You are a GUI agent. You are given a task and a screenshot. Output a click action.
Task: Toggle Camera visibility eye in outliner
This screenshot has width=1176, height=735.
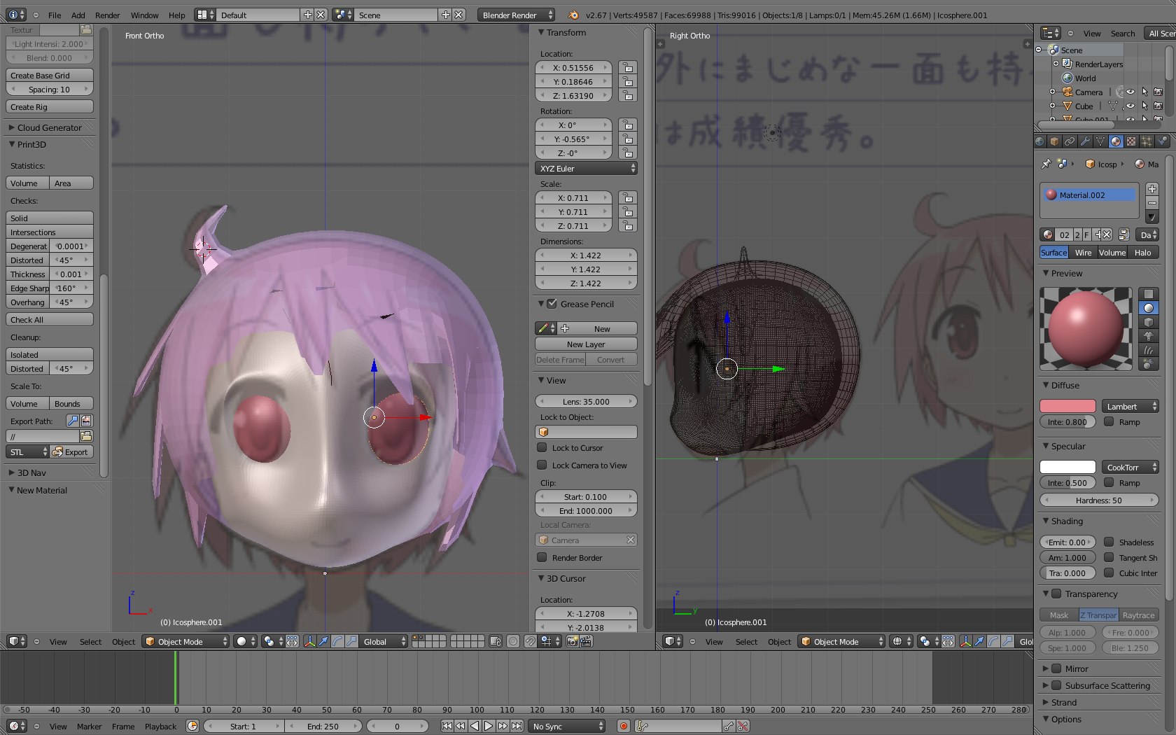tap(1130, 92)
